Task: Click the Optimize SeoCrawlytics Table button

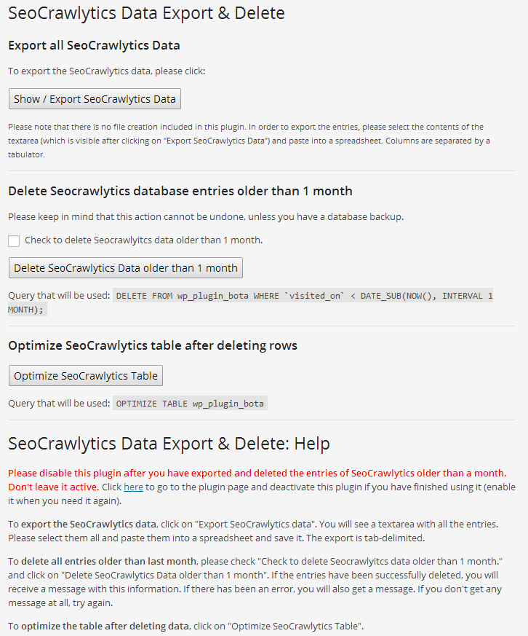Action: [x=86, y=376]
